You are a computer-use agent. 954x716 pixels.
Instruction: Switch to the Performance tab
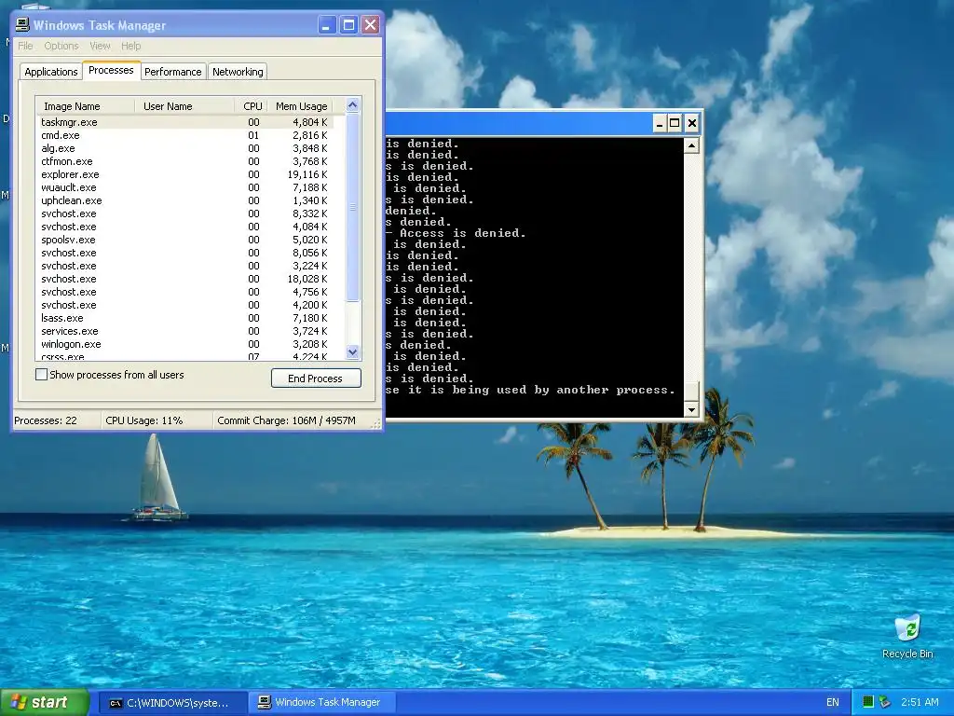click(172, 71)
